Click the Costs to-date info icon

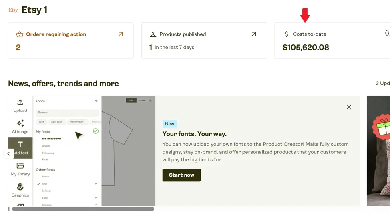(388, 33)
